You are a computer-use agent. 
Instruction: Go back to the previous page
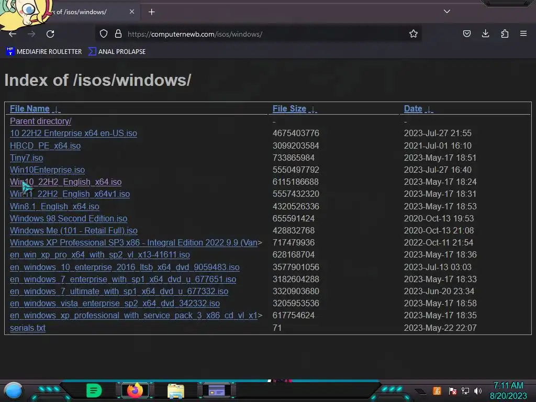(13, 34)
